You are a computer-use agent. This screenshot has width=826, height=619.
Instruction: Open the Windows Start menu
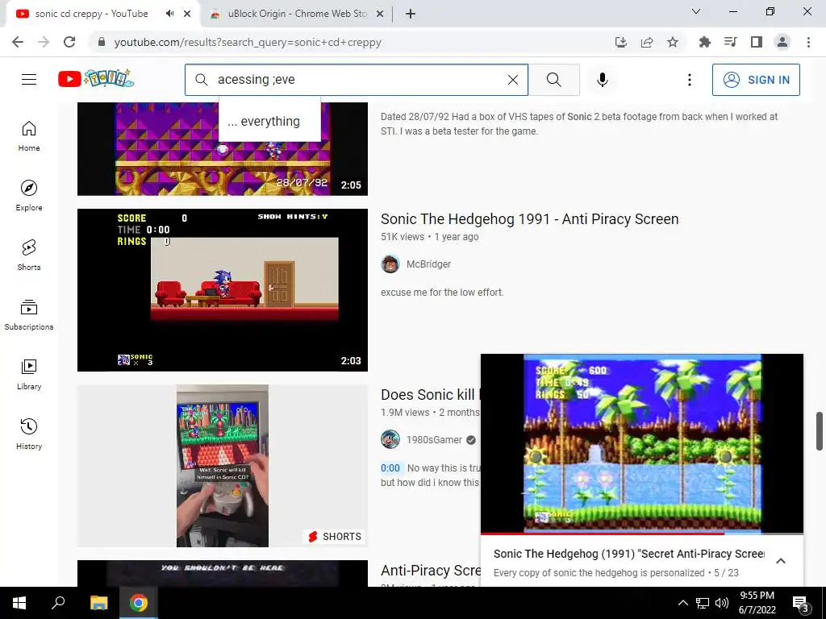[19, 603]
